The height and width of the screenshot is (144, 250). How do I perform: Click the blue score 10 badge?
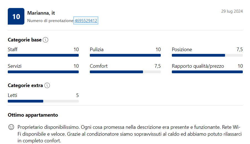pos(16,16)
